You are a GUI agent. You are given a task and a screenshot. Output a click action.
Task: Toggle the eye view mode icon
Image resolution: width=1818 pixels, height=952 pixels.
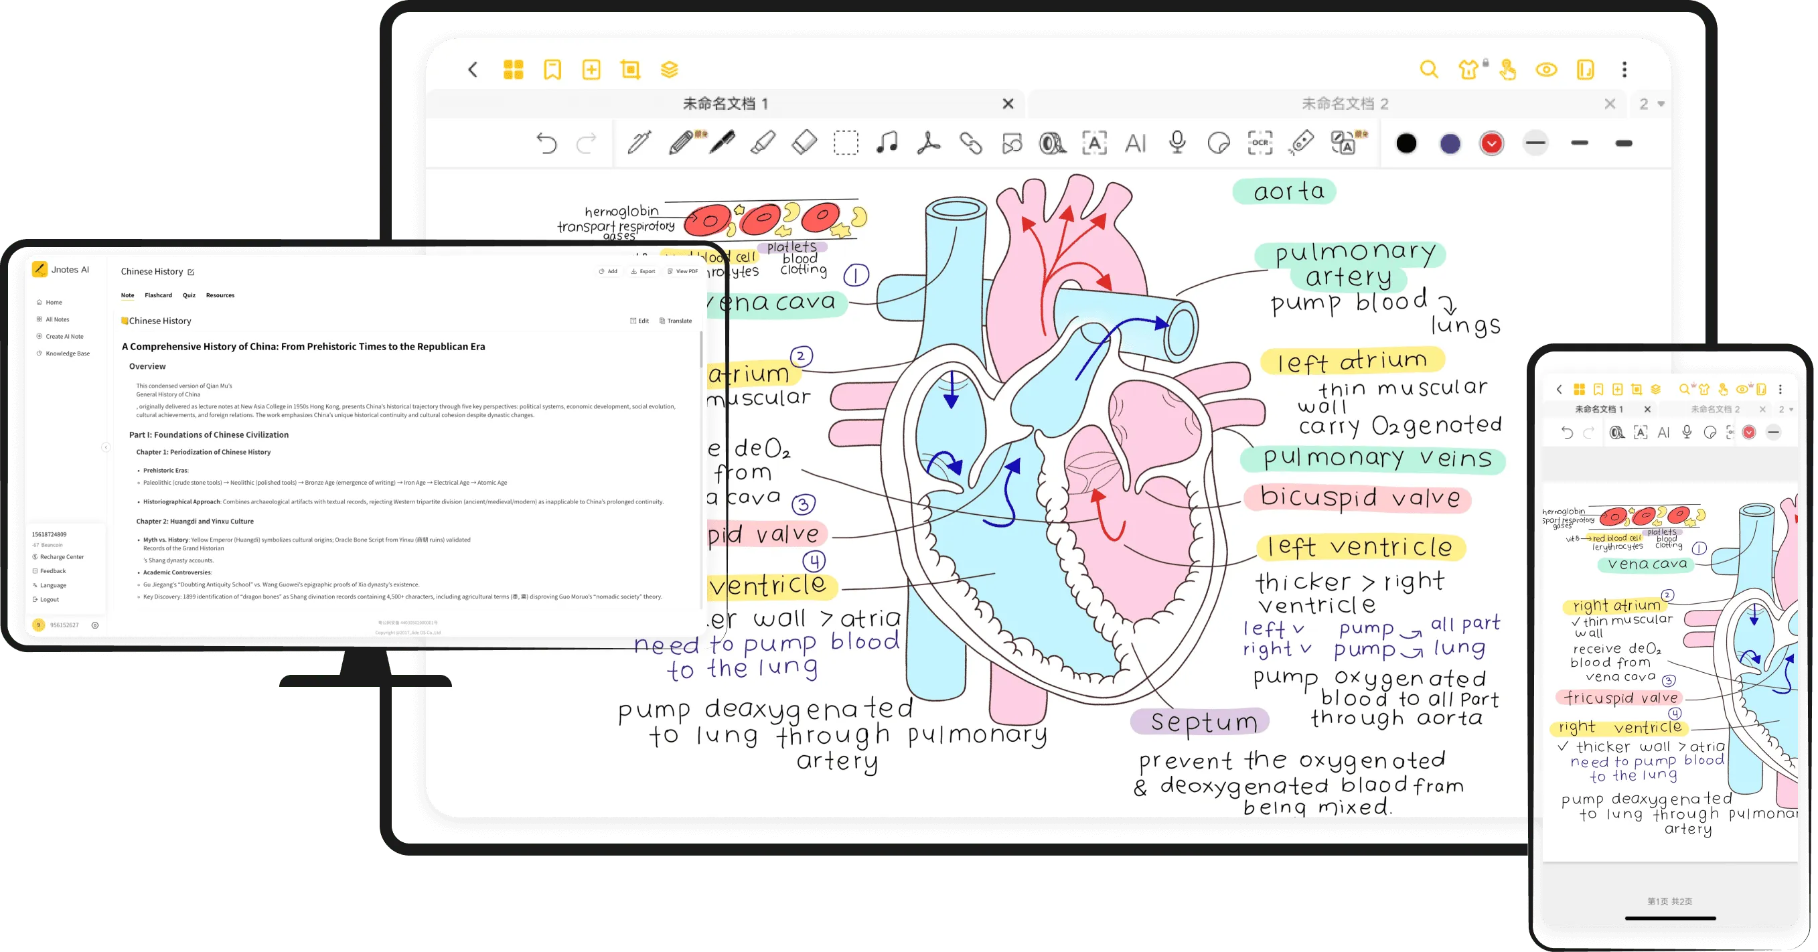1546,70
